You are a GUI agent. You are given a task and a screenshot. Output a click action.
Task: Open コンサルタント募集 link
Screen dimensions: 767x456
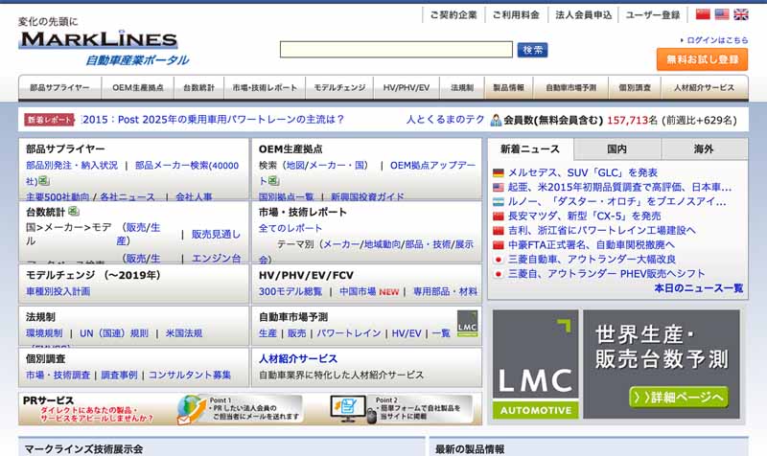189,375
